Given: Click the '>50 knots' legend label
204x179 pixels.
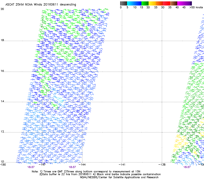Looking at the screenshot, I should pos(196,7).
